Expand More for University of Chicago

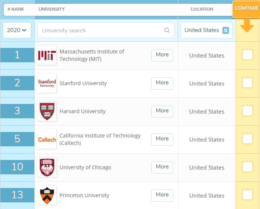(162, 167)
